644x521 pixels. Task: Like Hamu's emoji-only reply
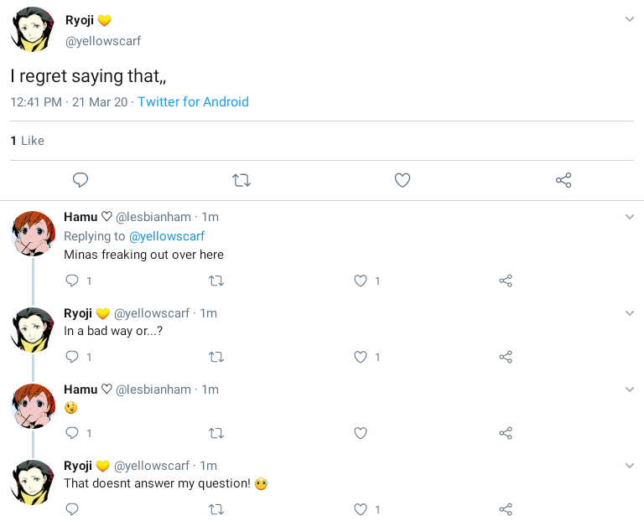(361, 433)
